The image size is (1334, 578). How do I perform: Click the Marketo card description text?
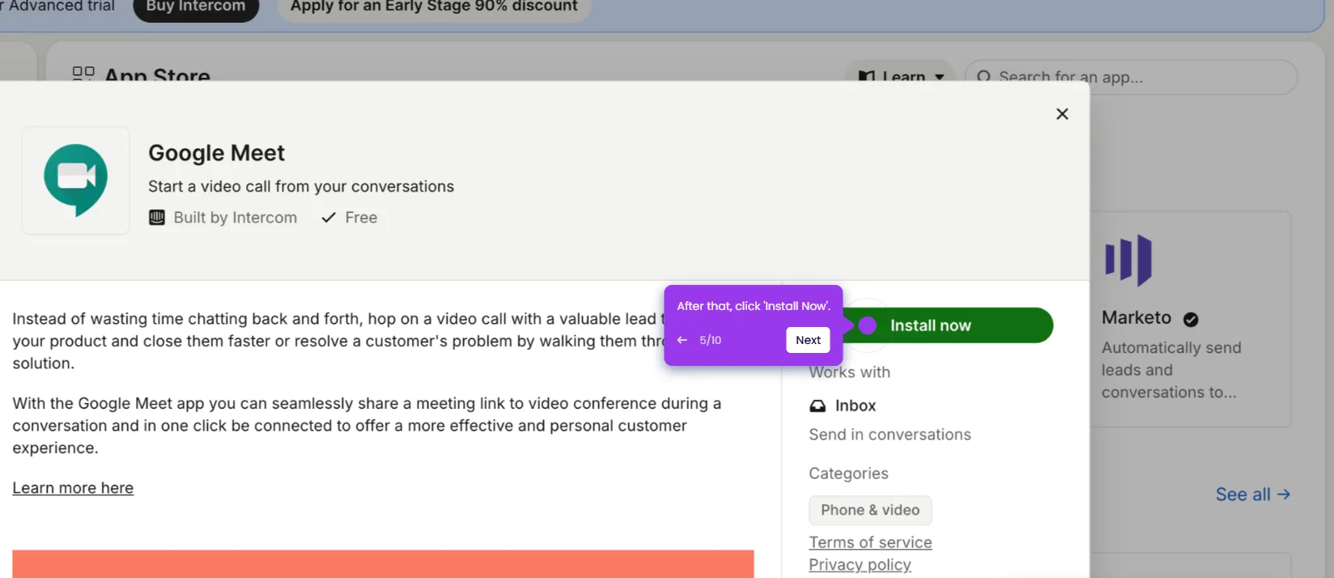(1171, 370)
